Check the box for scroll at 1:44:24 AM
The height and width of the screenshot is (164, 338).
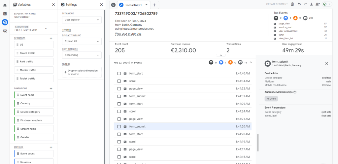(x=119, y=112)
